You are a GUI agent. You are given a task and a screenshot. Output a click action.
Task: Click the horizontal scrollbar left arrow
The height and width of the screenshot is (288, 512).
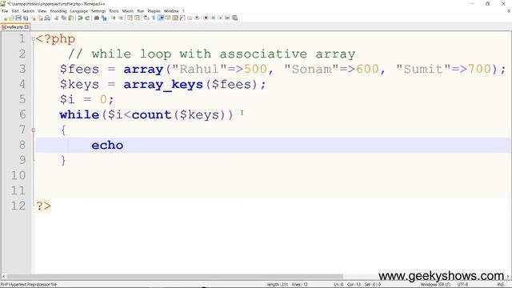(3, 276)
